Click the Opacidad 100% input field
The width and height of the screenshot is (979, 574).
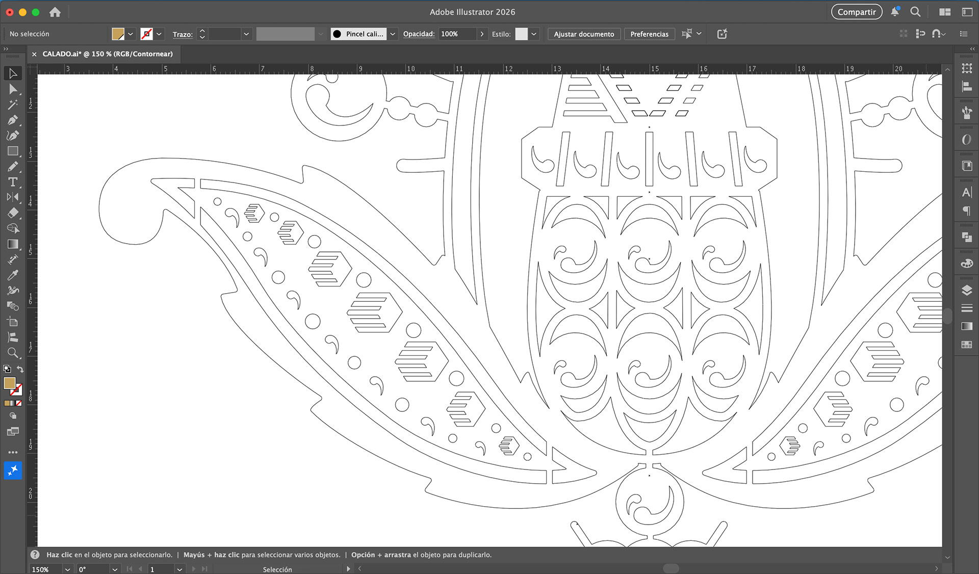pos(457,34)
